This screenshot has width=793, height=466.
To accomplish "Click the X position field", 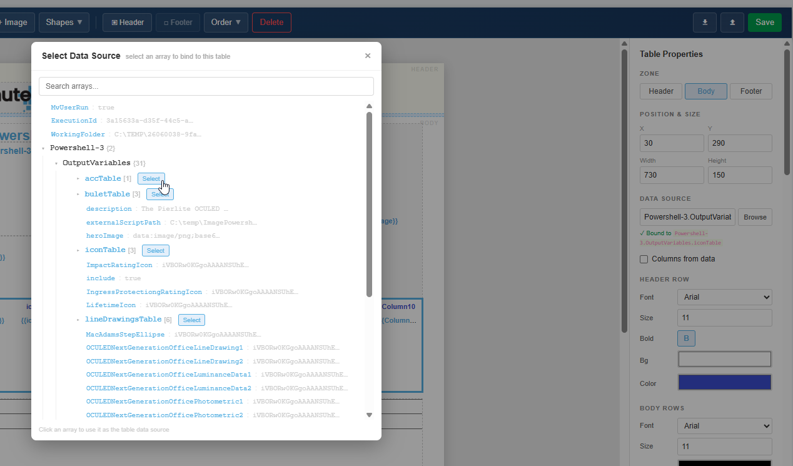I will click(x=672, y=143).
